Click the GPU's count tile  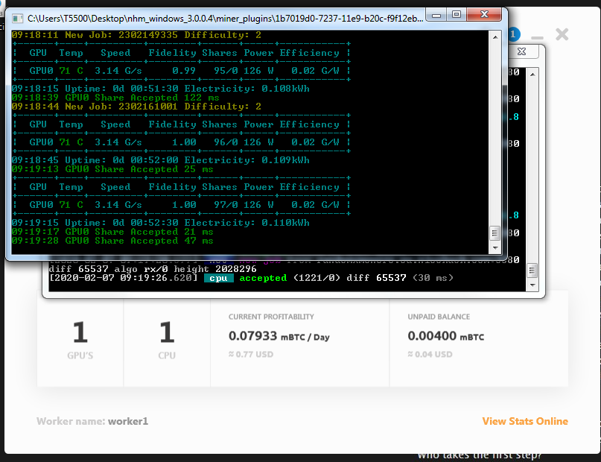point(80,339)
